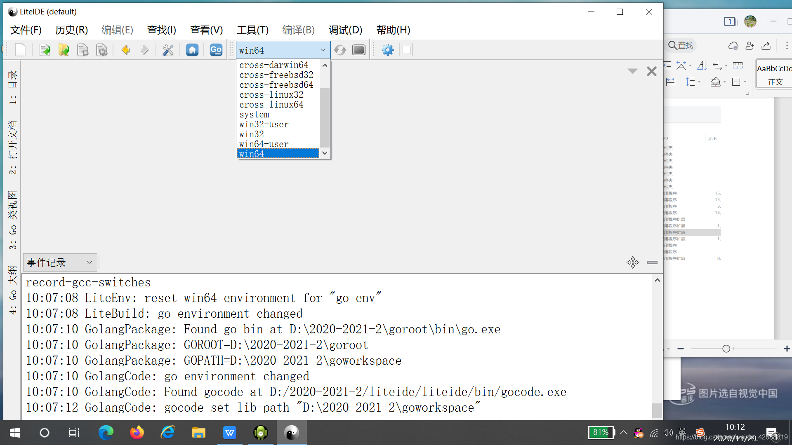Image resolution: width=792 pixels, height=445 pixels.
Task: Click the WPS zoom in plus button
Action: pos(787,349)
